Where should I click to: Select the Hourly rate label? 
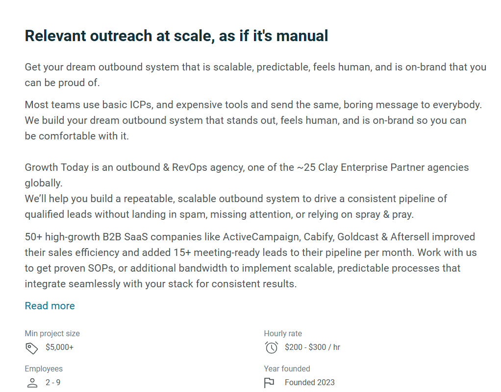[283, 333]
